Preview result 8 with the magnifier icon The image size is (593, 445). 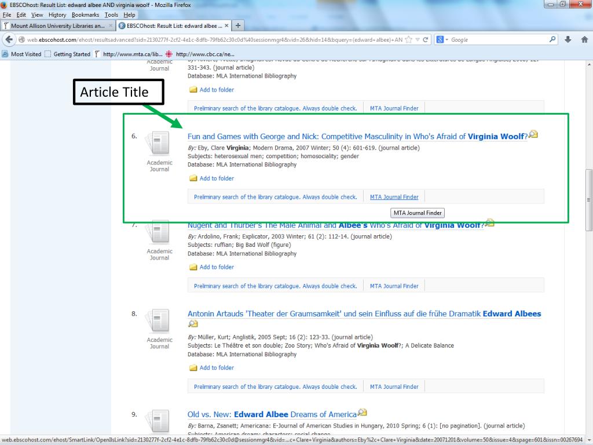(x=193, y=324)
